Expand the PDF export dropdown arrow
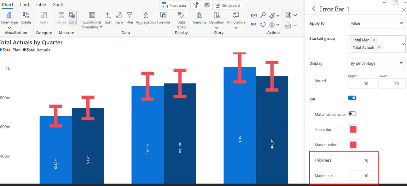 [295, 25]
